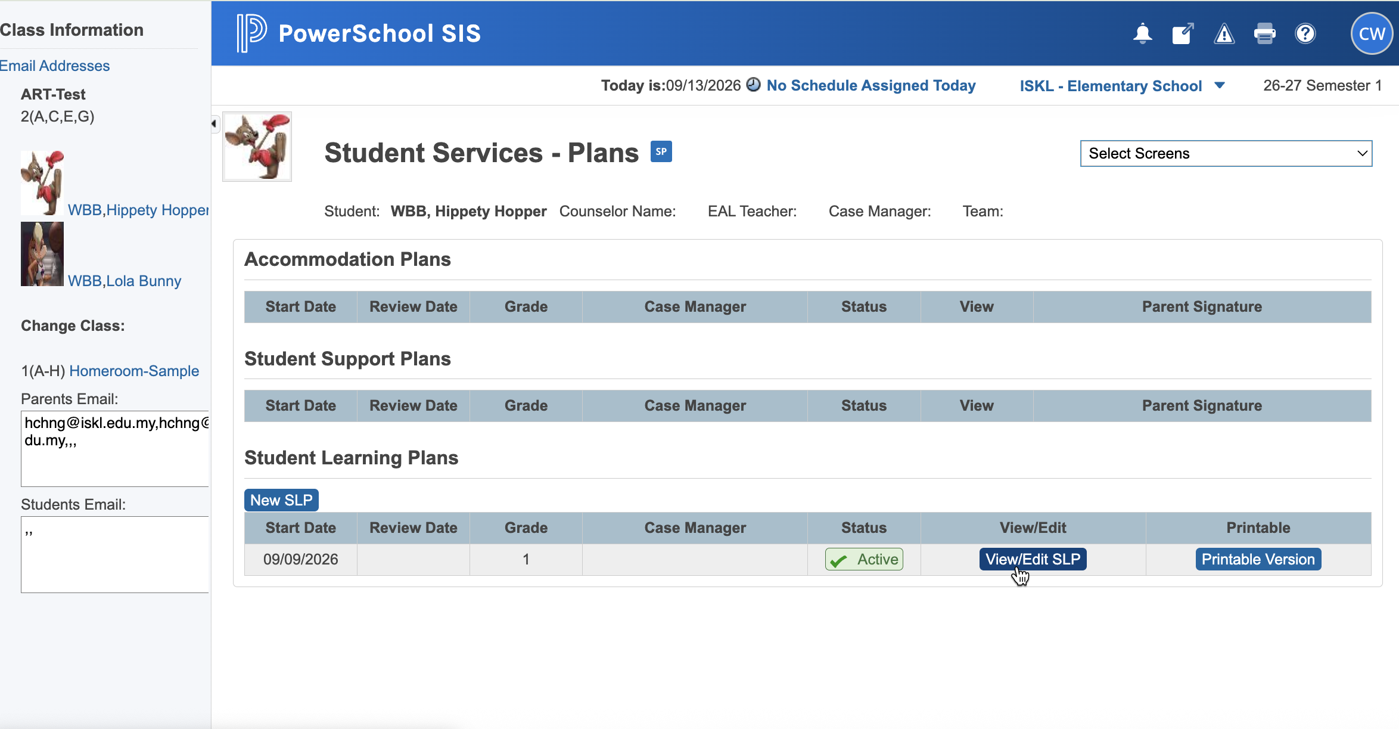Open the Printable Version button

pos(1258,559)
